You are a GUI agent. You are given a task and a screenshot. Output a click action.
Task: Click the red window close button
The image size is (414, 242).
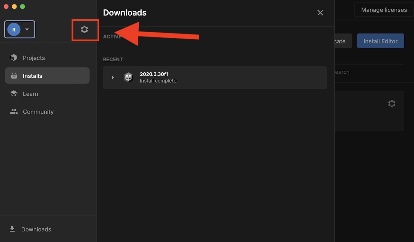(6, 6)
